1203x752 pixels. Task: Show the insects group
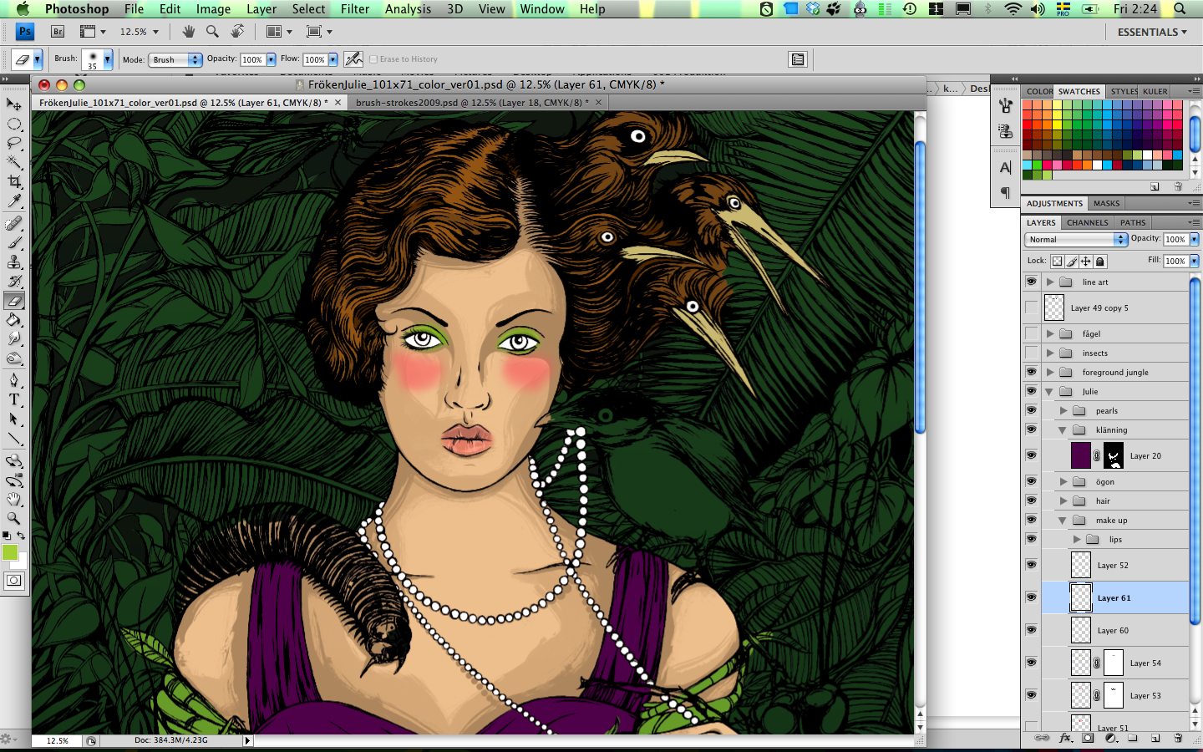coord(1031,353)
